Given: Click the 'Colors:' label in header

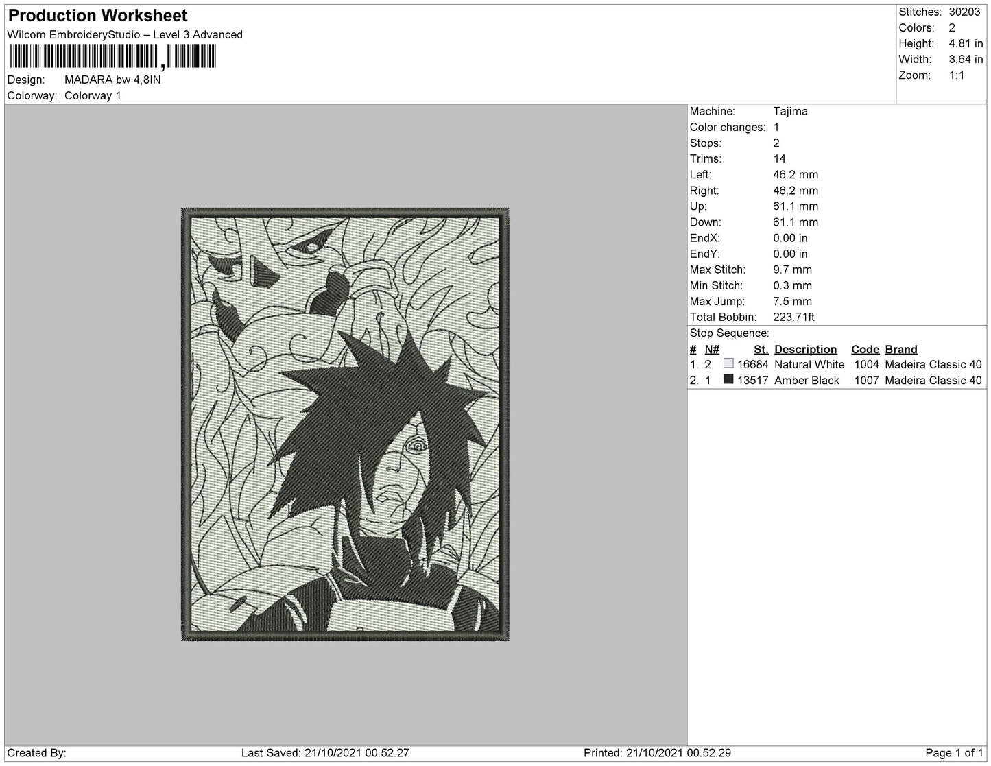Looking at the screenshot, I should point(916,27).
